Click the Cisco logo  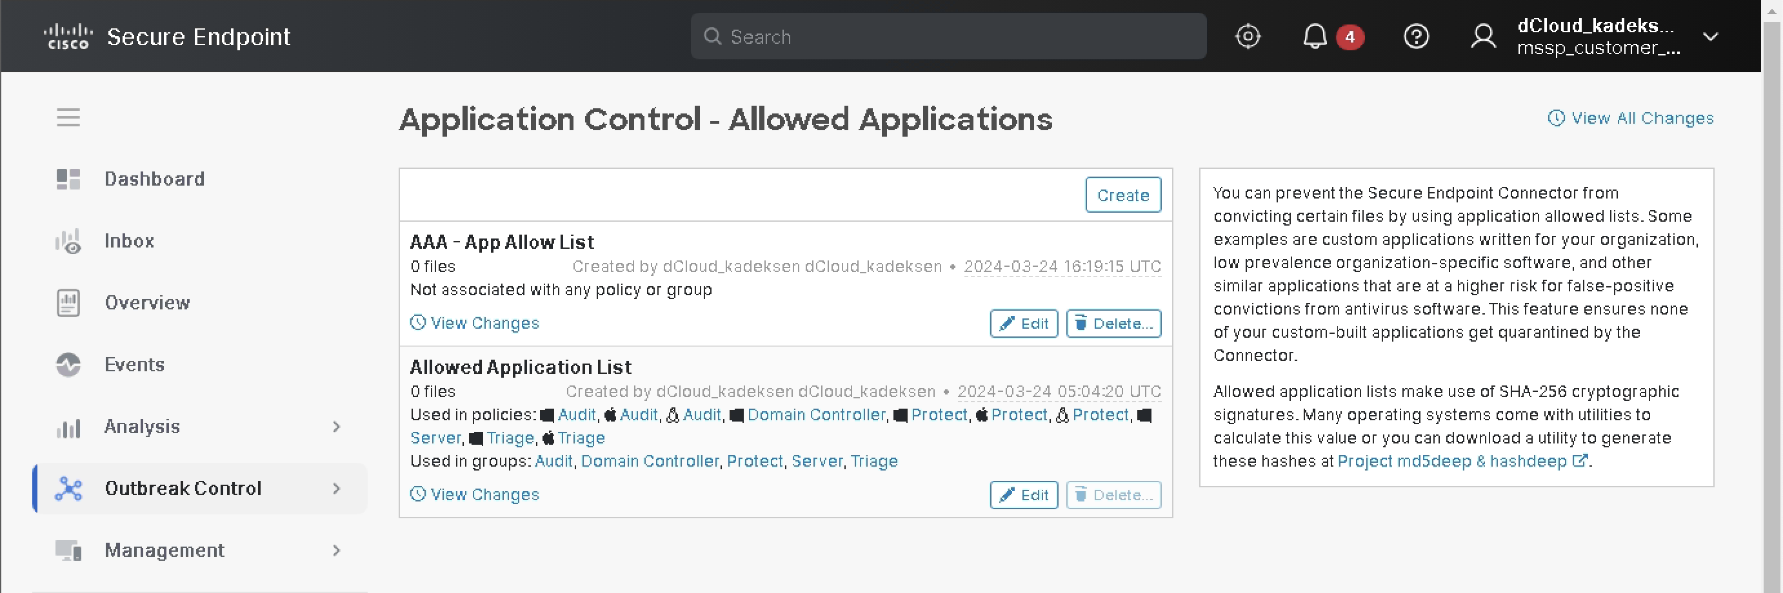tap(67, 37)
